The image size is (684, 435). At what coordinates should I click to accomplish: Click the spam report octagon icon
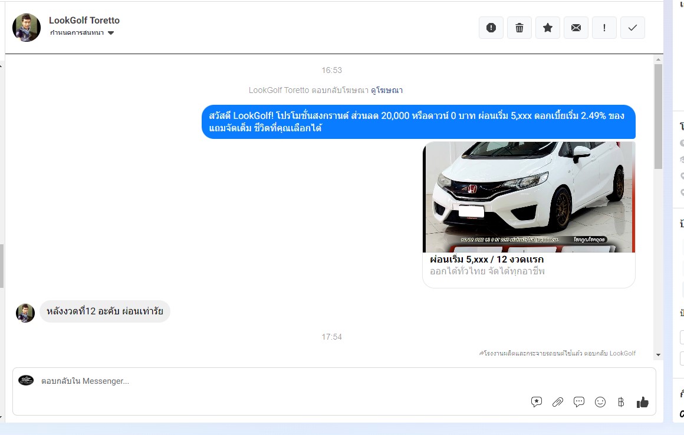[491, 28]
